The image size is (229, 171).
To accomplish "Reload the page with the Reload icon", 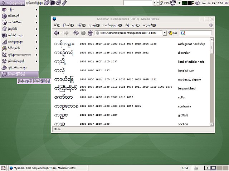I will 76,33.
